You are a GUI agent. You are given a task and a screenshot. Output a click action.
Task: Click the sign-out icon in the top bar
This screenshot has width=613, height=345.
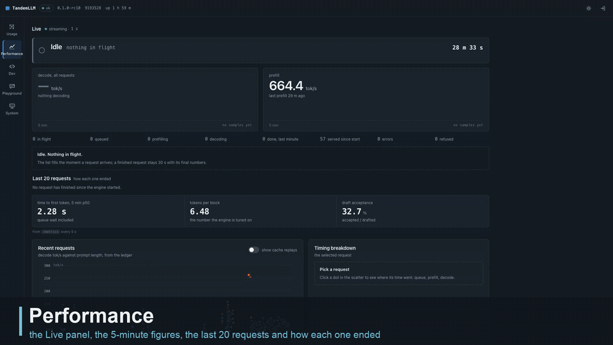pos(603,8)
